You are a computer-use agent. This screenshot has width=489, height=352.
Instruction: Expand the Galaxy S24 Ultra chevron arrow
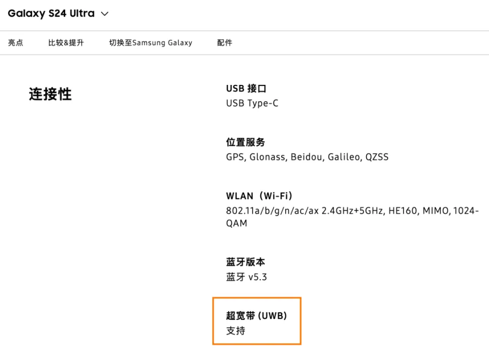(x=105, y=14)
